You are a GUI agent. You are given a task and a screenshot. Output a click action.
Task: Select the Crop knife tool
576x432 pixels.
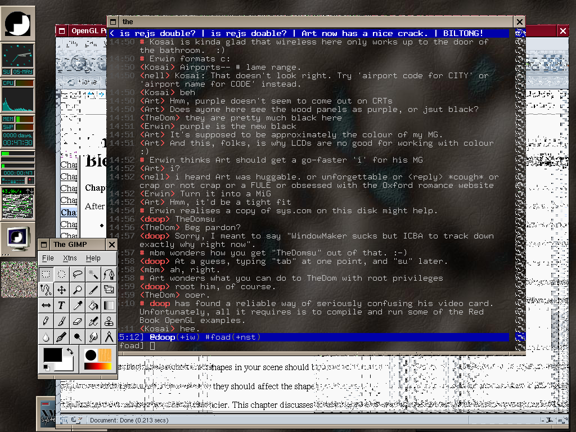click(x=93, y=290)
